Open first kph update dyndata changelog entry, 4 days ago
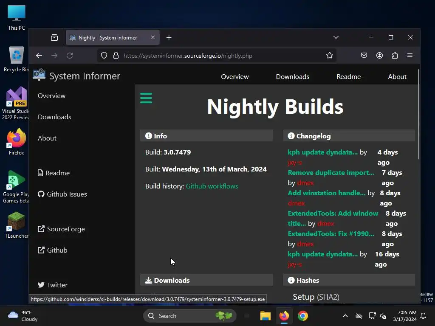The height and width of the screenshot is (326, 435). pos(323,152)
